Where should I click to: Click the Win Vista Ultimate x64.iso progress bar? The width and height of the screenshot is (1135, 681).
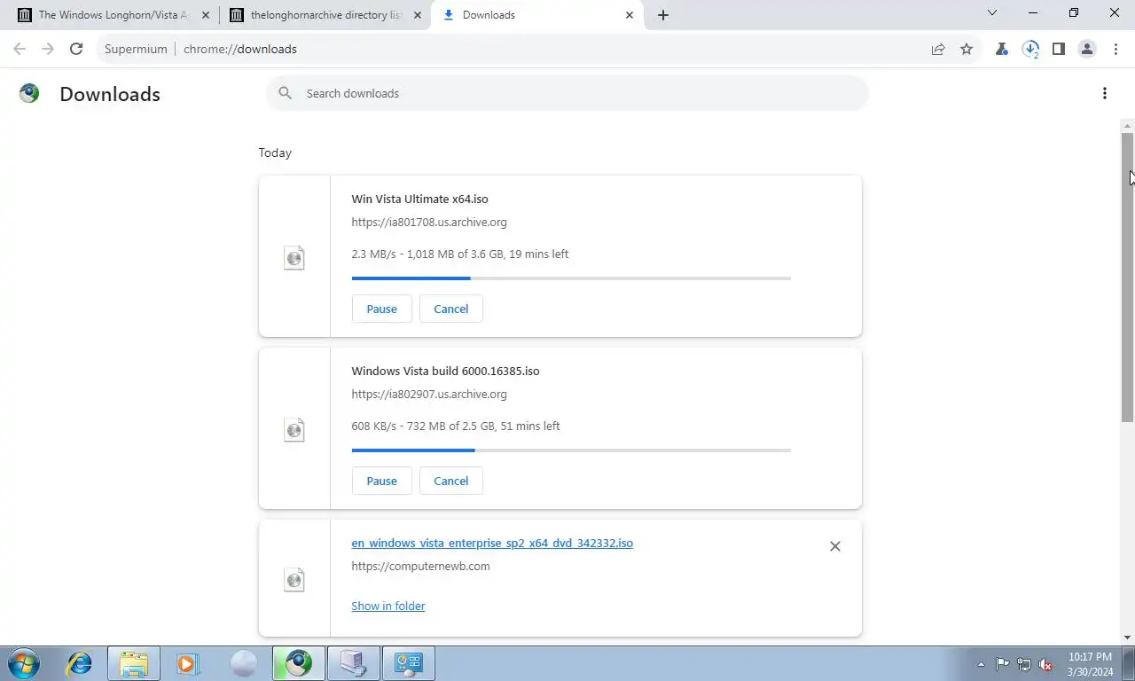coord(571,278)
